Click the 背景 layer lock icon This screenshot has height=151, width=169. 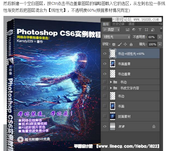pyautogui.click(x=154, y=126)
